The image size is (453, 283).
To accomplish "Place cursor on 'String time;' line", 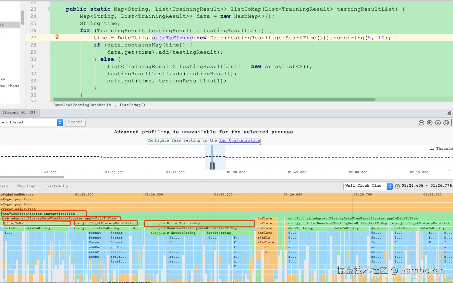I will click(100, 23).
